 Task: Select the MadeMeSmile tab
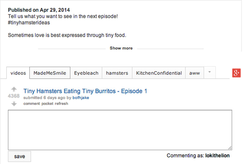(x=50, y=73)
